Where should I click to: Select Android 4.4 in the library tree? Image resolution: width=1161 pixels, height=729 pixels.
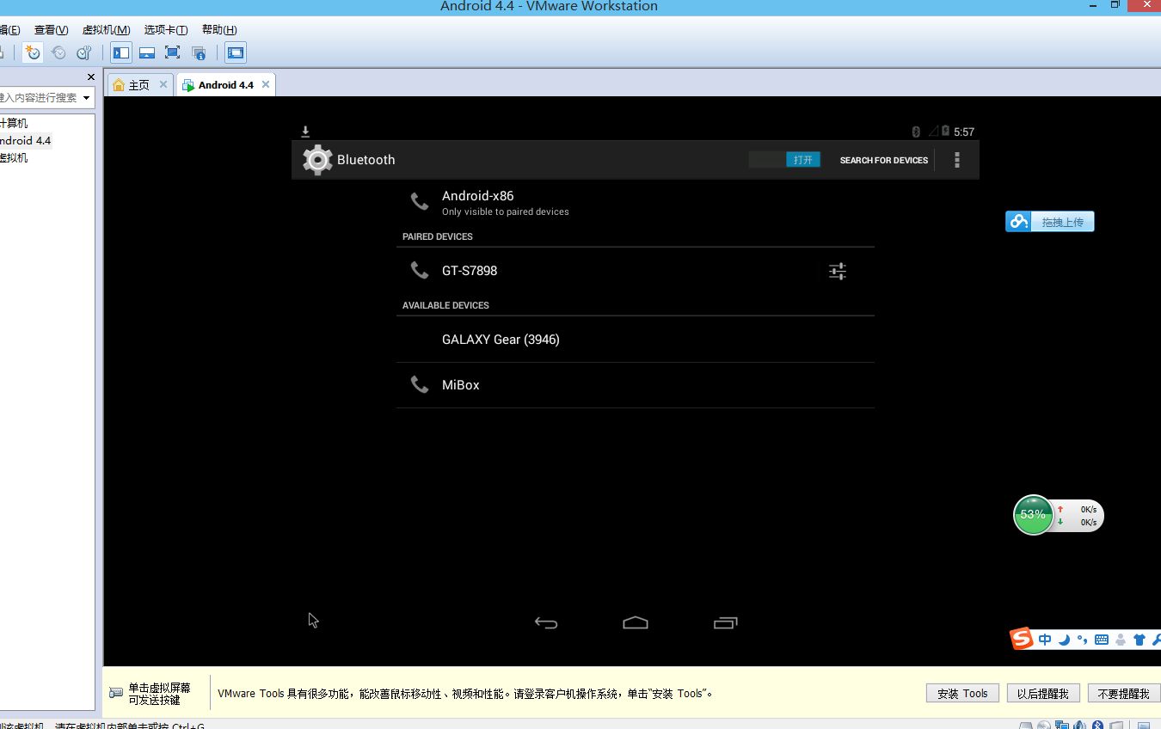pyautogui.click(x=26, y=140)
